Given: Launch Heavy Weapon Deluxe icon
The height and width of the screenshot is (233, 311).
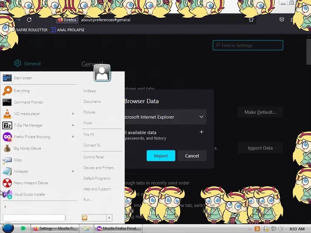Looking at the screenshot, I should (7, 183).
